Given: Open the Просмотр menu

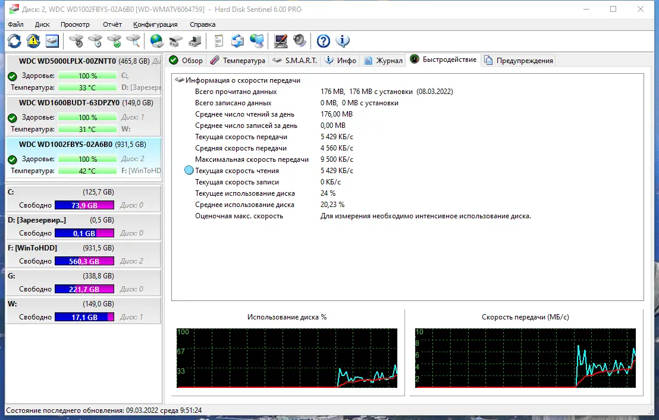Looking at the screenshot, I should coord(75,24).
